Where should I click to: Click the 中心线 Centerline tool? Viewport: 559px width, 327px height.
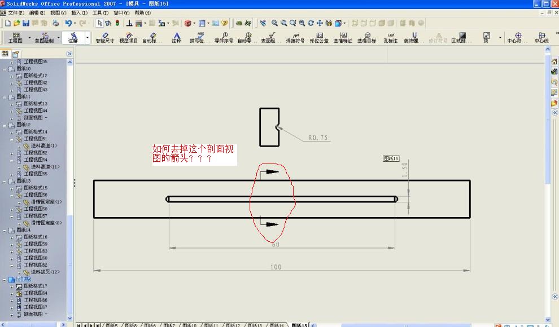541,38
